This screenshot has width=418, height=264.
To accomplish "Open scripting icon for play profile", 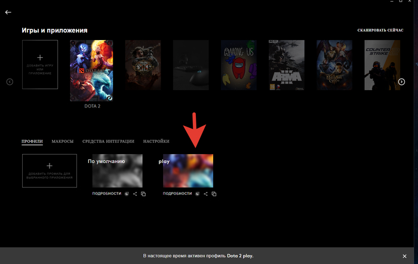I will tap(197, 194).
